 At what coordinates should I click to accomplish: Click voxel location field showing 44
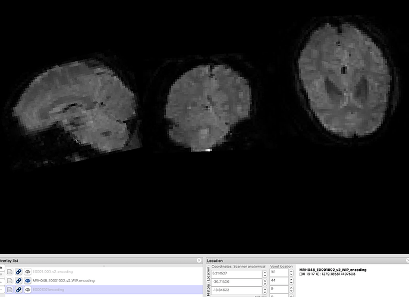tap(279, 281)
